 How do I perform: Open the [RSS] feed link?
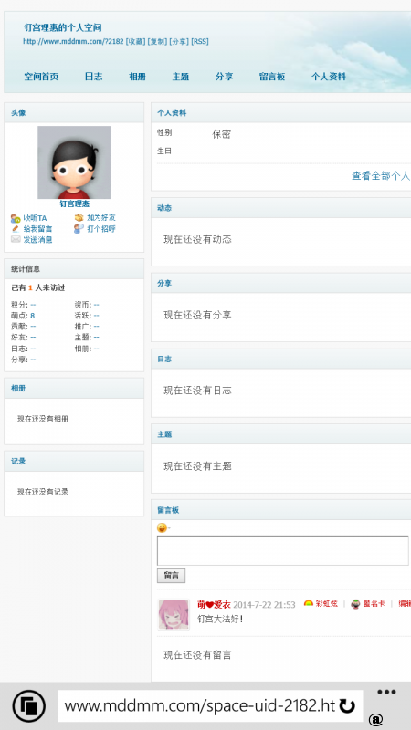point(200,41)
